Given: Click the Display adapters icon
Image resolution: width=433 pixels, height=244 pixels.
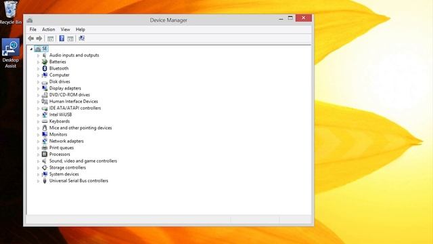Looking at the screenshot, I should tap(45, 88).
